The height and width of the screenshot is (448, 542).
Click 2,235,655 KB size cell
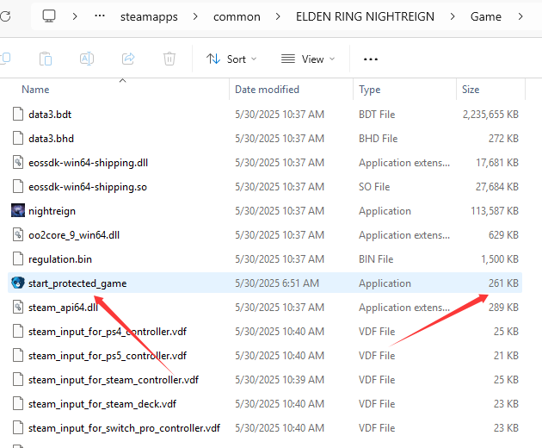(491, 115)
